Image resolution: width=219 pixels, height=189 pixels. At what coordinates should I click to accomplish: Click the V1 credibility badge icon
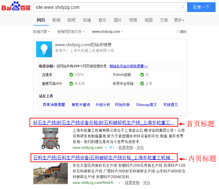(x=112, y=148)
